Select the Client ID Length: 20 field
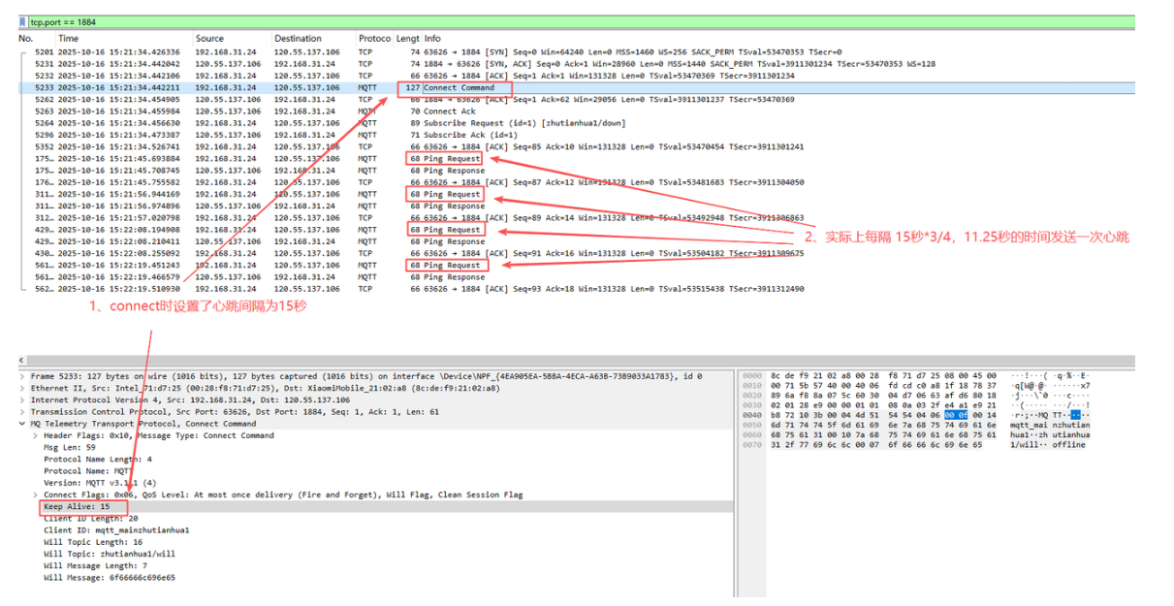The width and height of the screenshot is (1174, 606). [90, 518]
